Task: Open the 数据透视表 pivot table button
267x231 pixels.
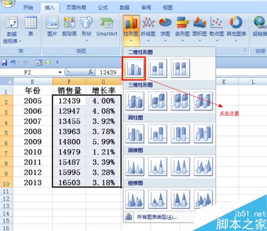Action: pyautogui.click(x=12, y=30)
